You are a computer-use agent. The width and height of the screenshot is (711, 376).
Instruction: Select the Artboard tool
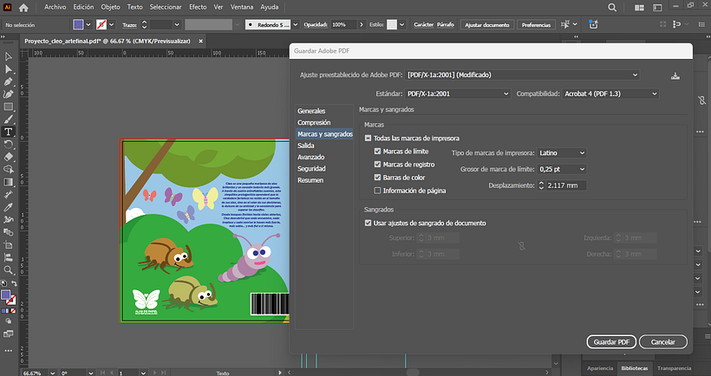pos(8,245)
